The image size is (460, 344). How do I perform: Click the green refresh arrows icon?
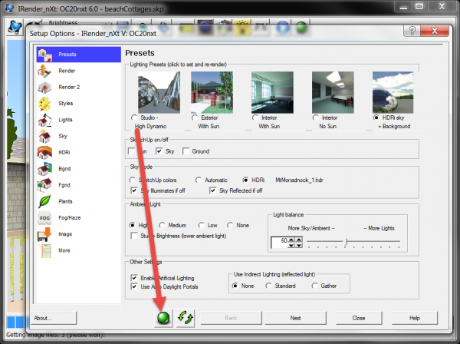[x=184, y=317]
